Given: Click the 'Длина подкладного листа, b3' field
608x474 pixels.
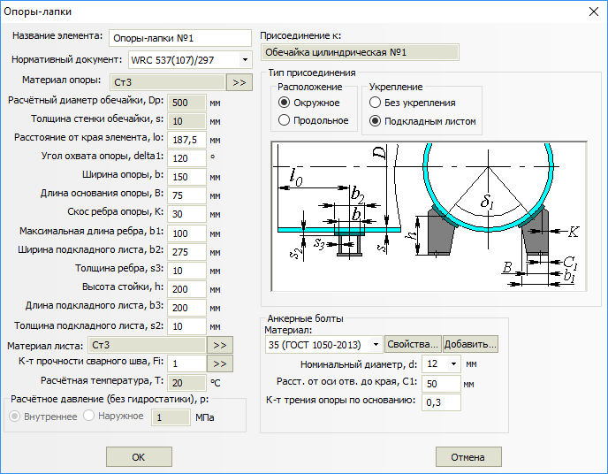Looking at the screenshot, I should coord(186,308).
